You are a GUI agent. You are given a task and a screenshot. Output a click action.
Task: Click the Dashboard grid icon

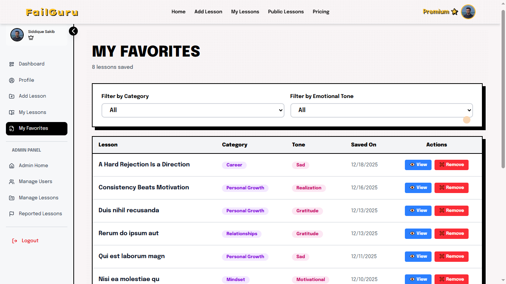[x=11, y=64]
